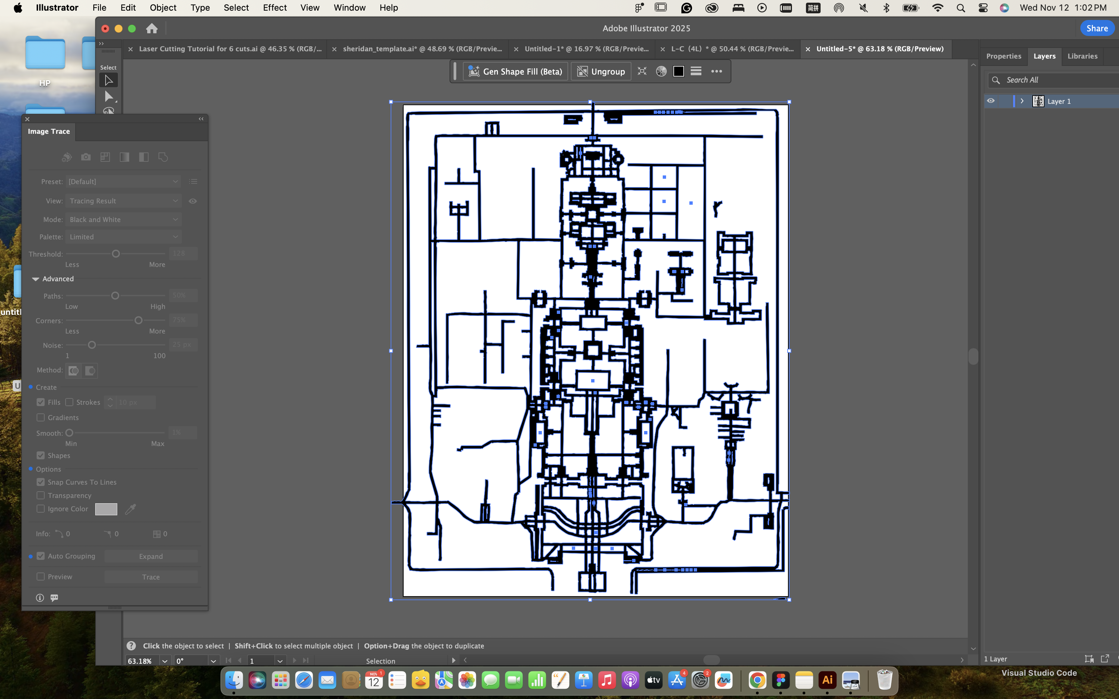Click the Auto-Color preset icon in Image Trace
Image resolution: width=1119 pixels, height=699 pixels.
67,157
